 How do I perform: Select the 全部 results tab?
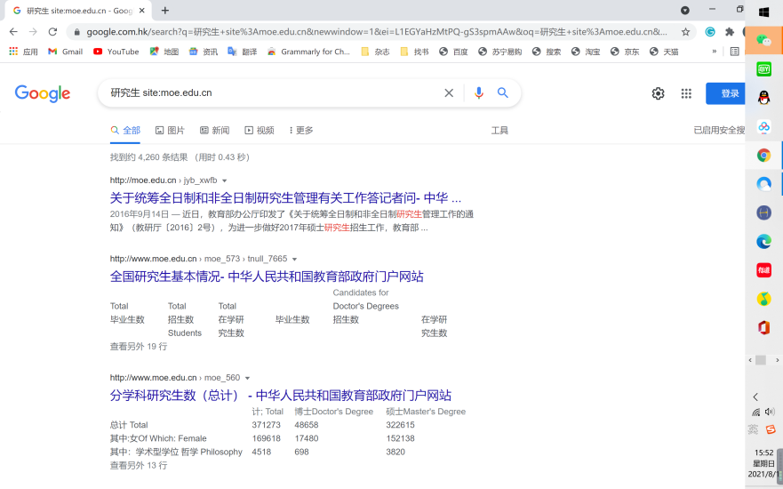click(125, 131)
